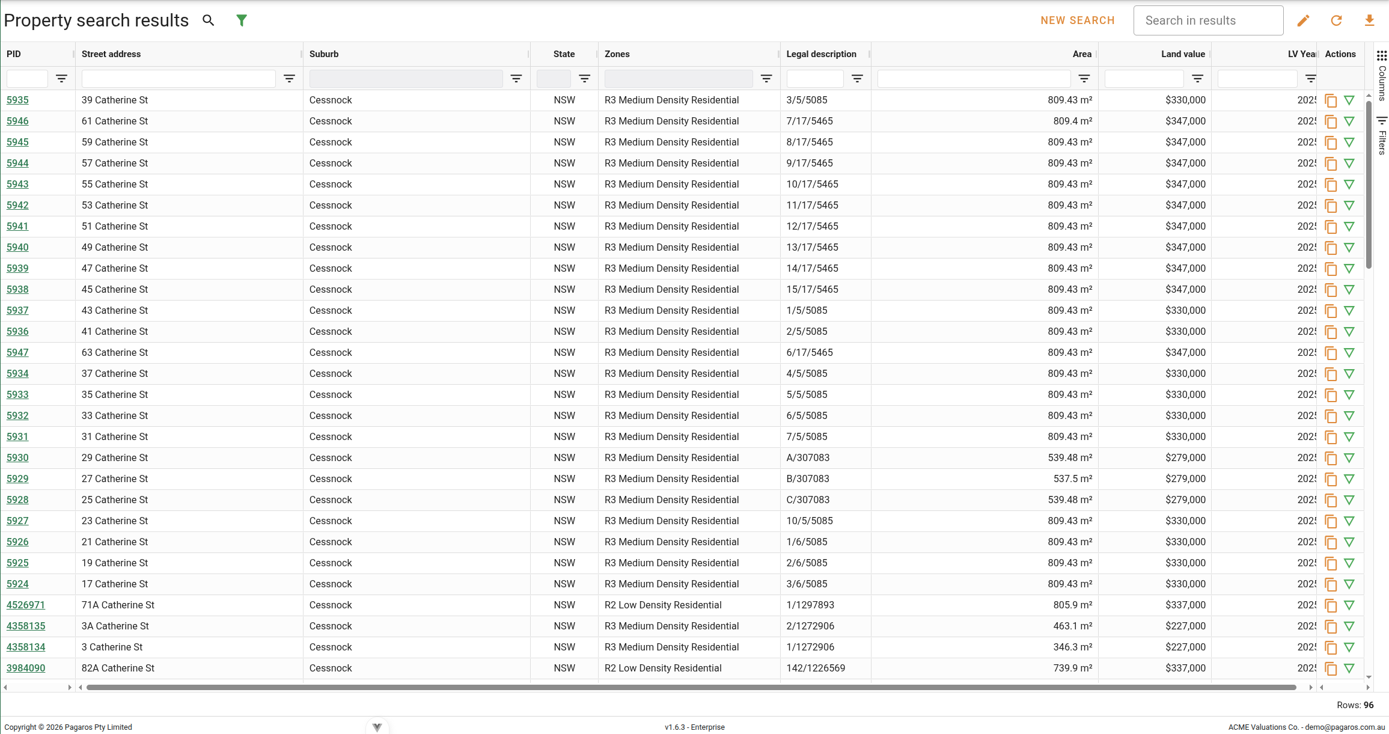Click Legal description filter text box
Screen dimensions: 1389x734
pos(815,79)
